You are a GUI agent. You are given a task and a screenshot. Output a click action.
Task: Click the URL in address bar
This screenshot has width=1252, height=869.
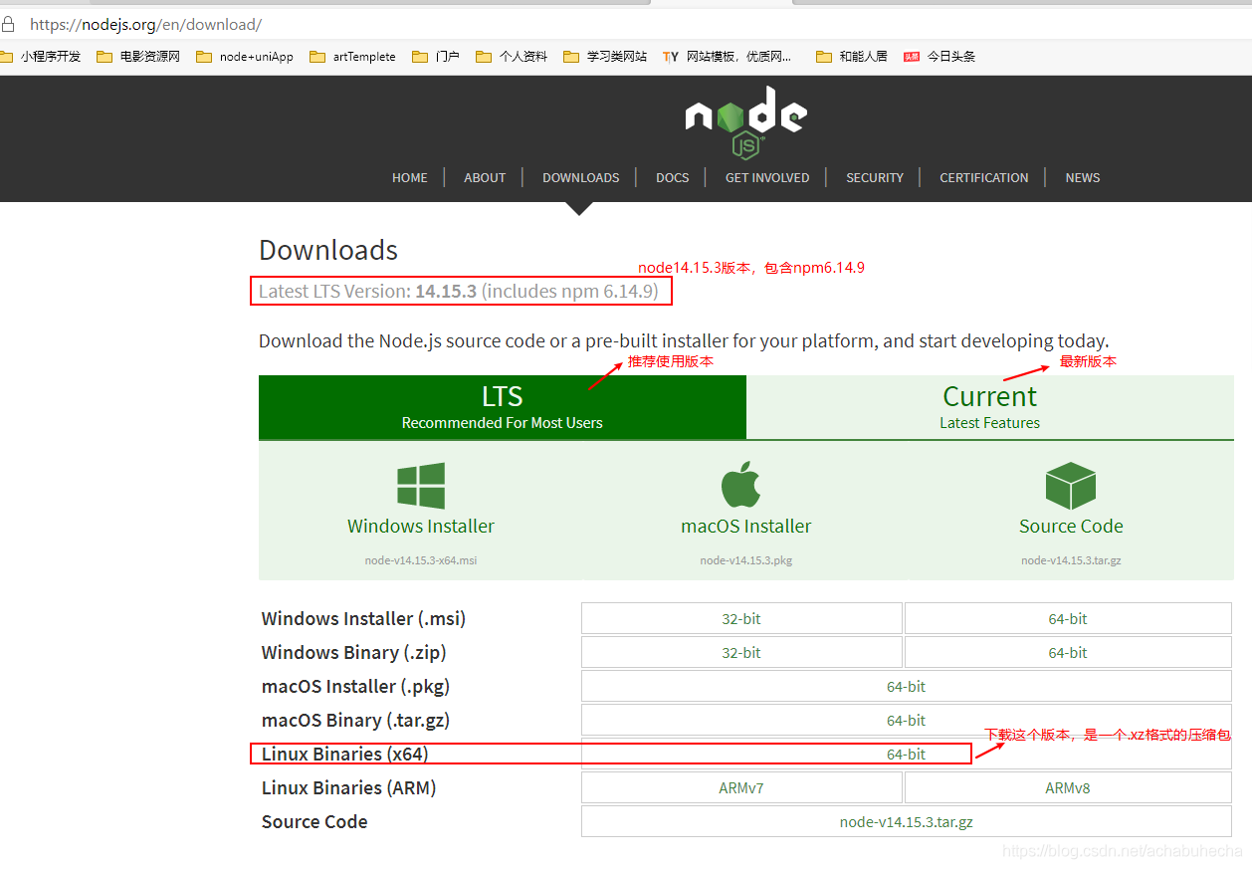coord(146,24)
